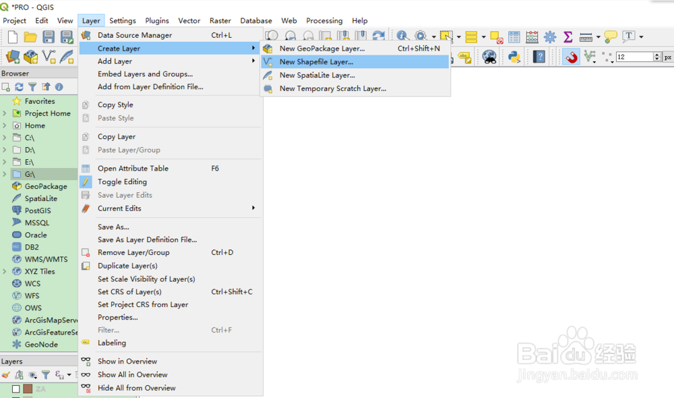
Task: Open the Python Console icon
Action: [x=514, y=57]
